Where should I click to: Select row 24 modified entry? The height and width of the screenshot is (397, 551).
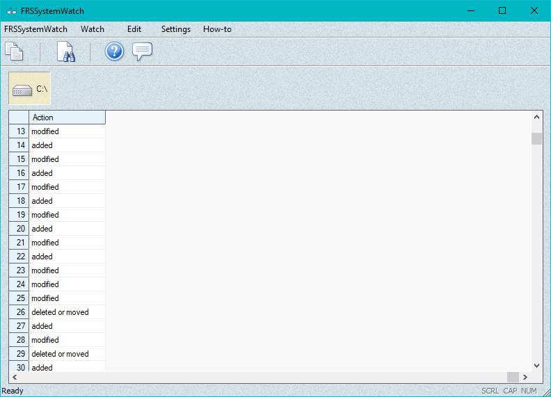pyautogui.click(x=67, y=284)
